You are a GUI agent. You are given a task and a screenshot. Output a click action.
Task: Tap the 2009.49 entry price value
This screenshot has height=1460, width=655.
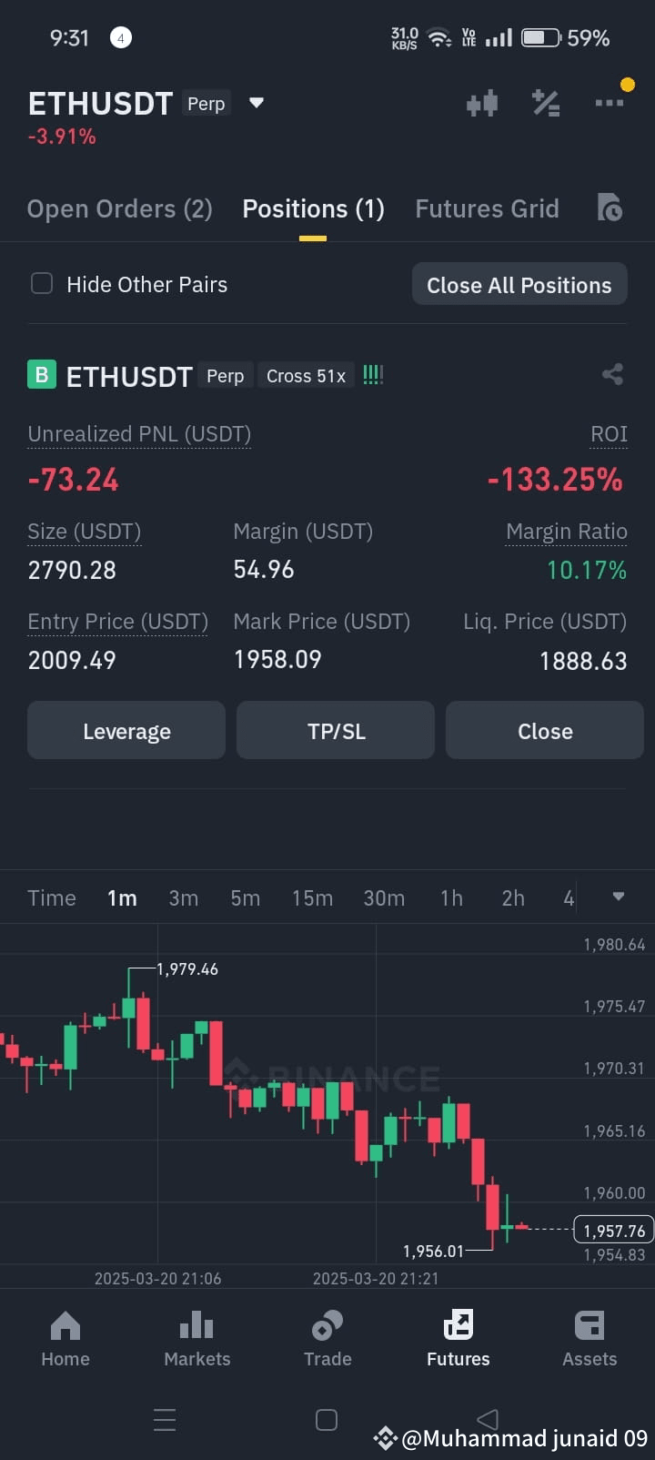[x=72, y=660]
